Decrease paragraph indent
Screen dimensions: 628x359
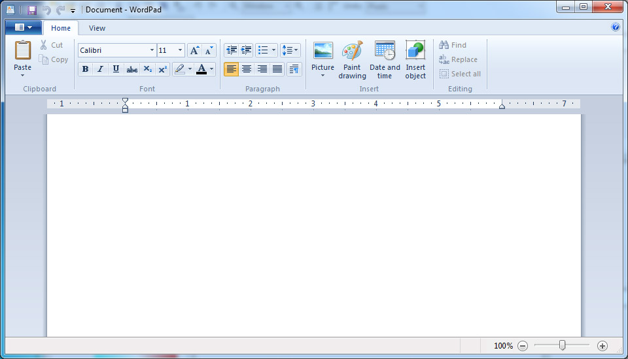[x=231, y=50]
